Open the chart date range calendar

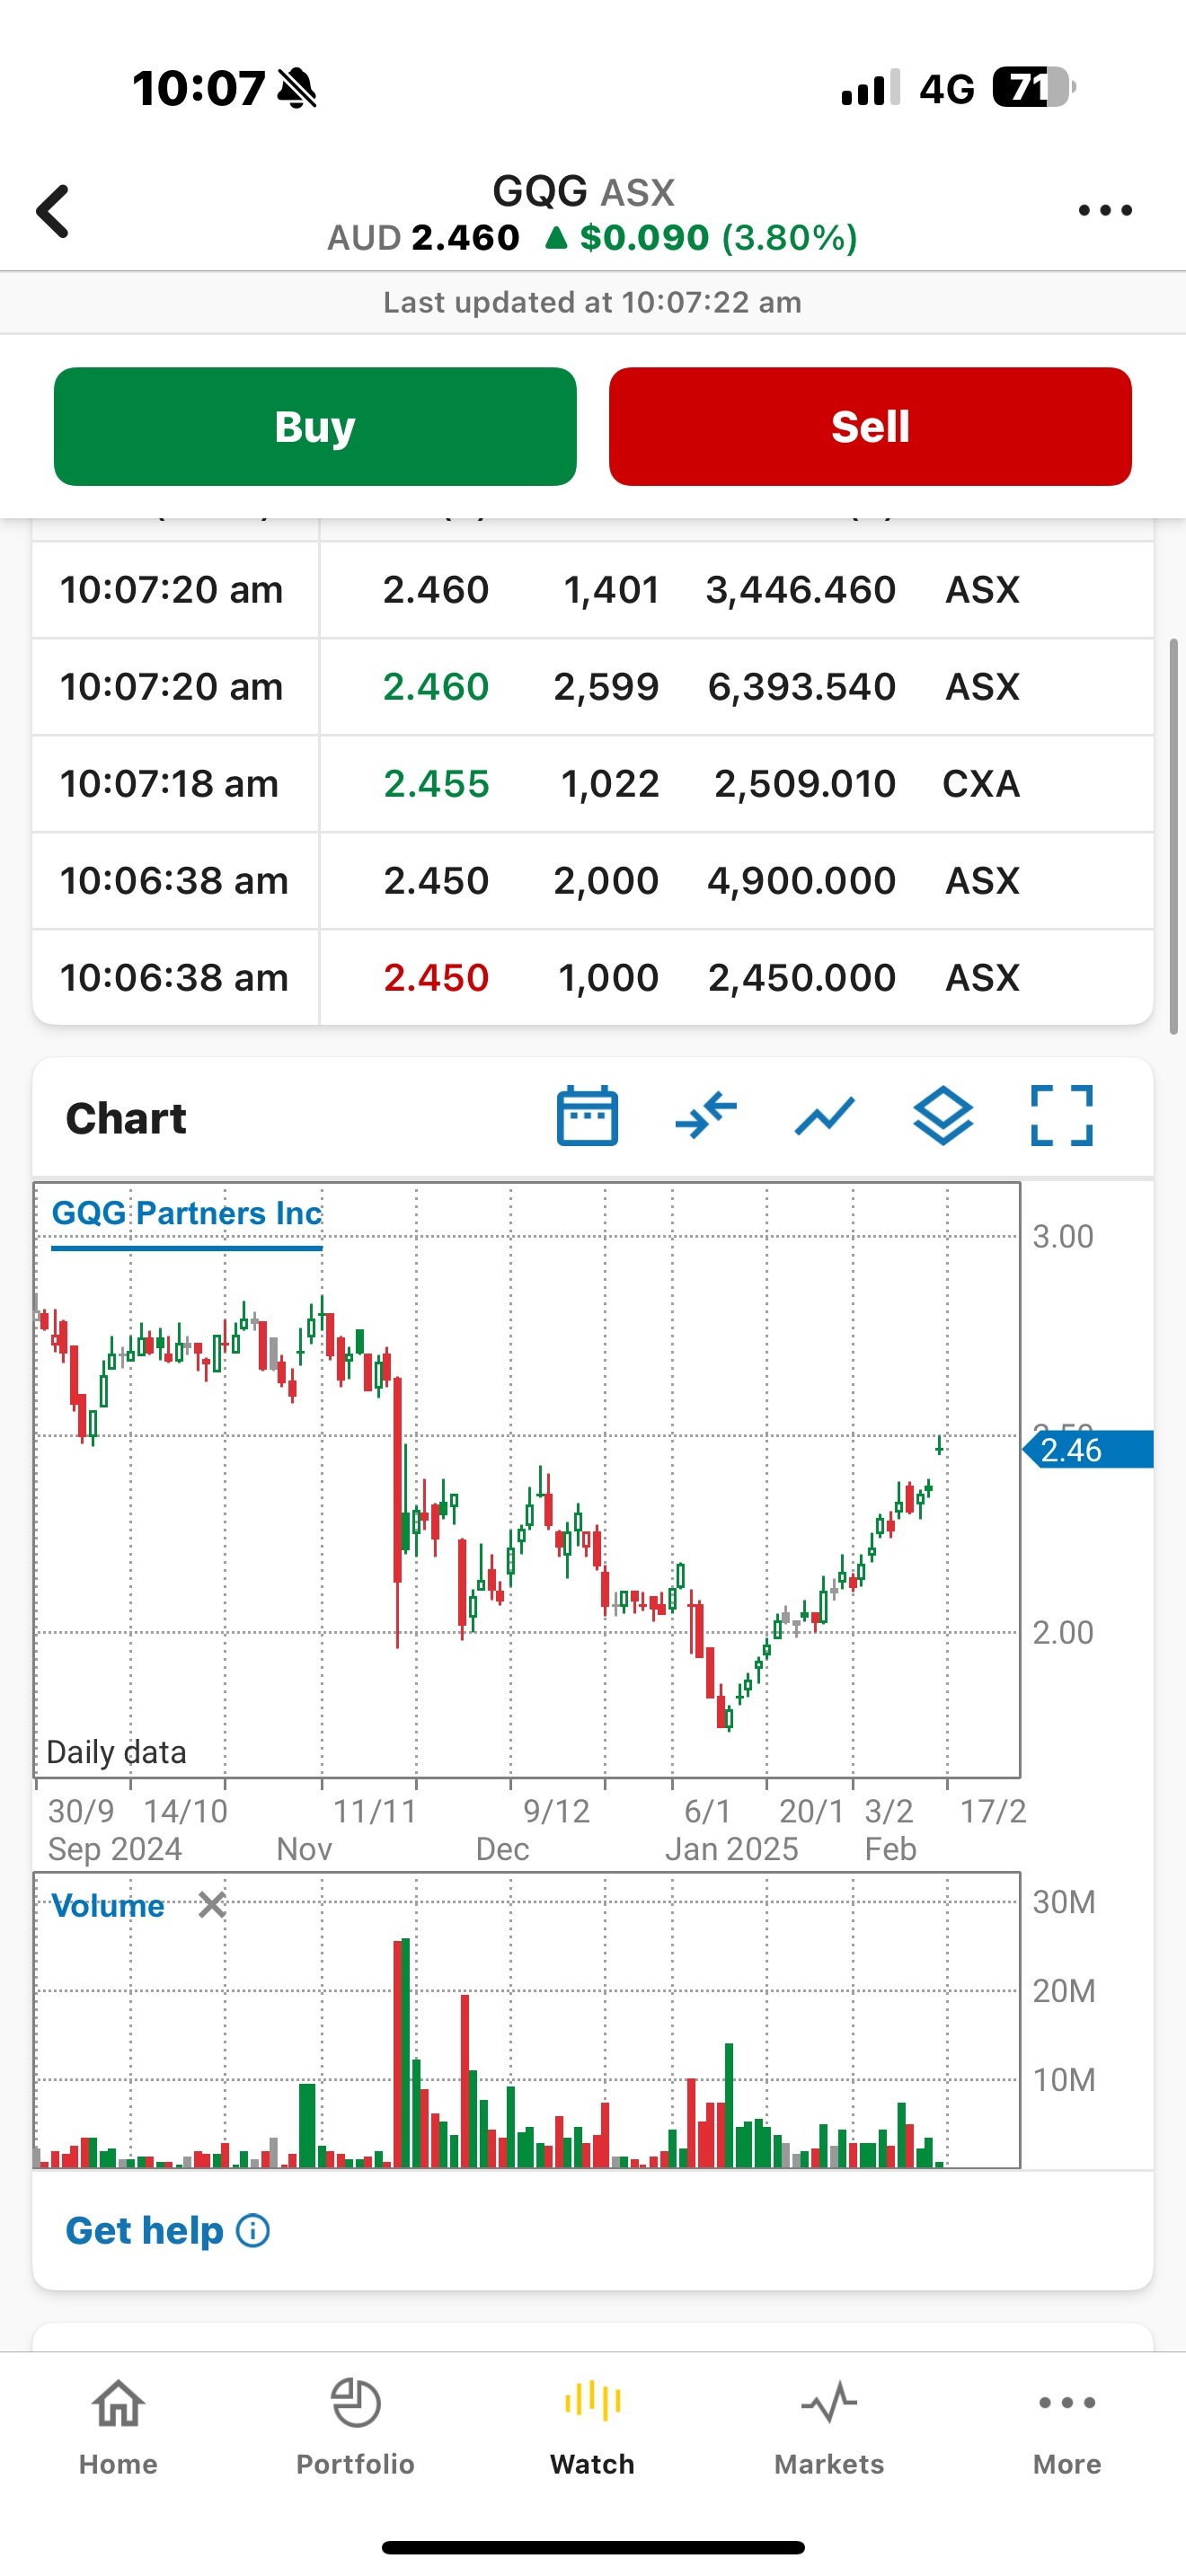[x=587, y=1115]
